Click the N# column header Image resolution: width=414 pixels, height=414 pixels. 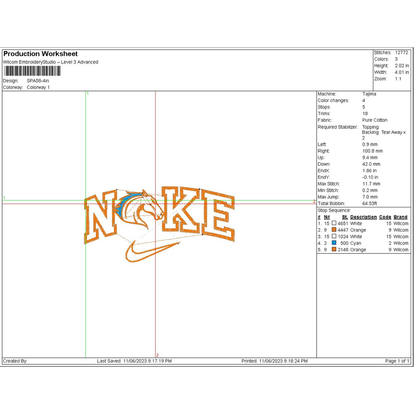tap(327, 217)
